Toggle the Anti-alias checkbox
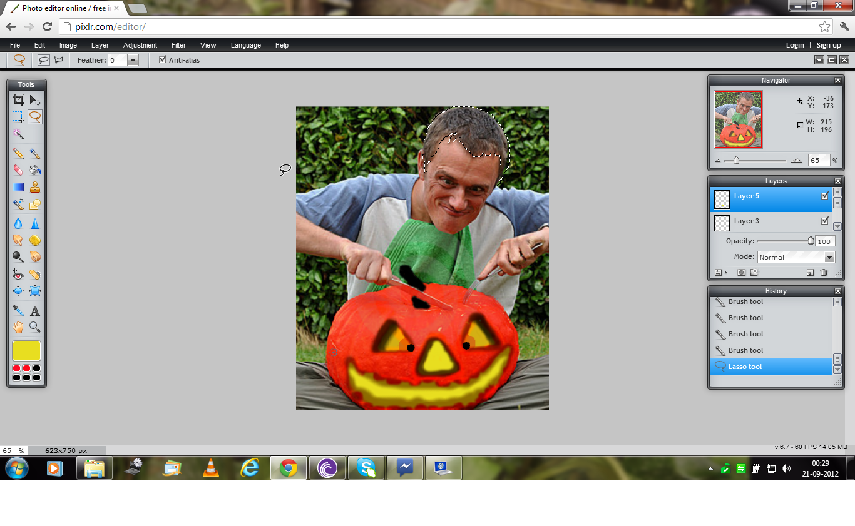 tap(163, 59)
